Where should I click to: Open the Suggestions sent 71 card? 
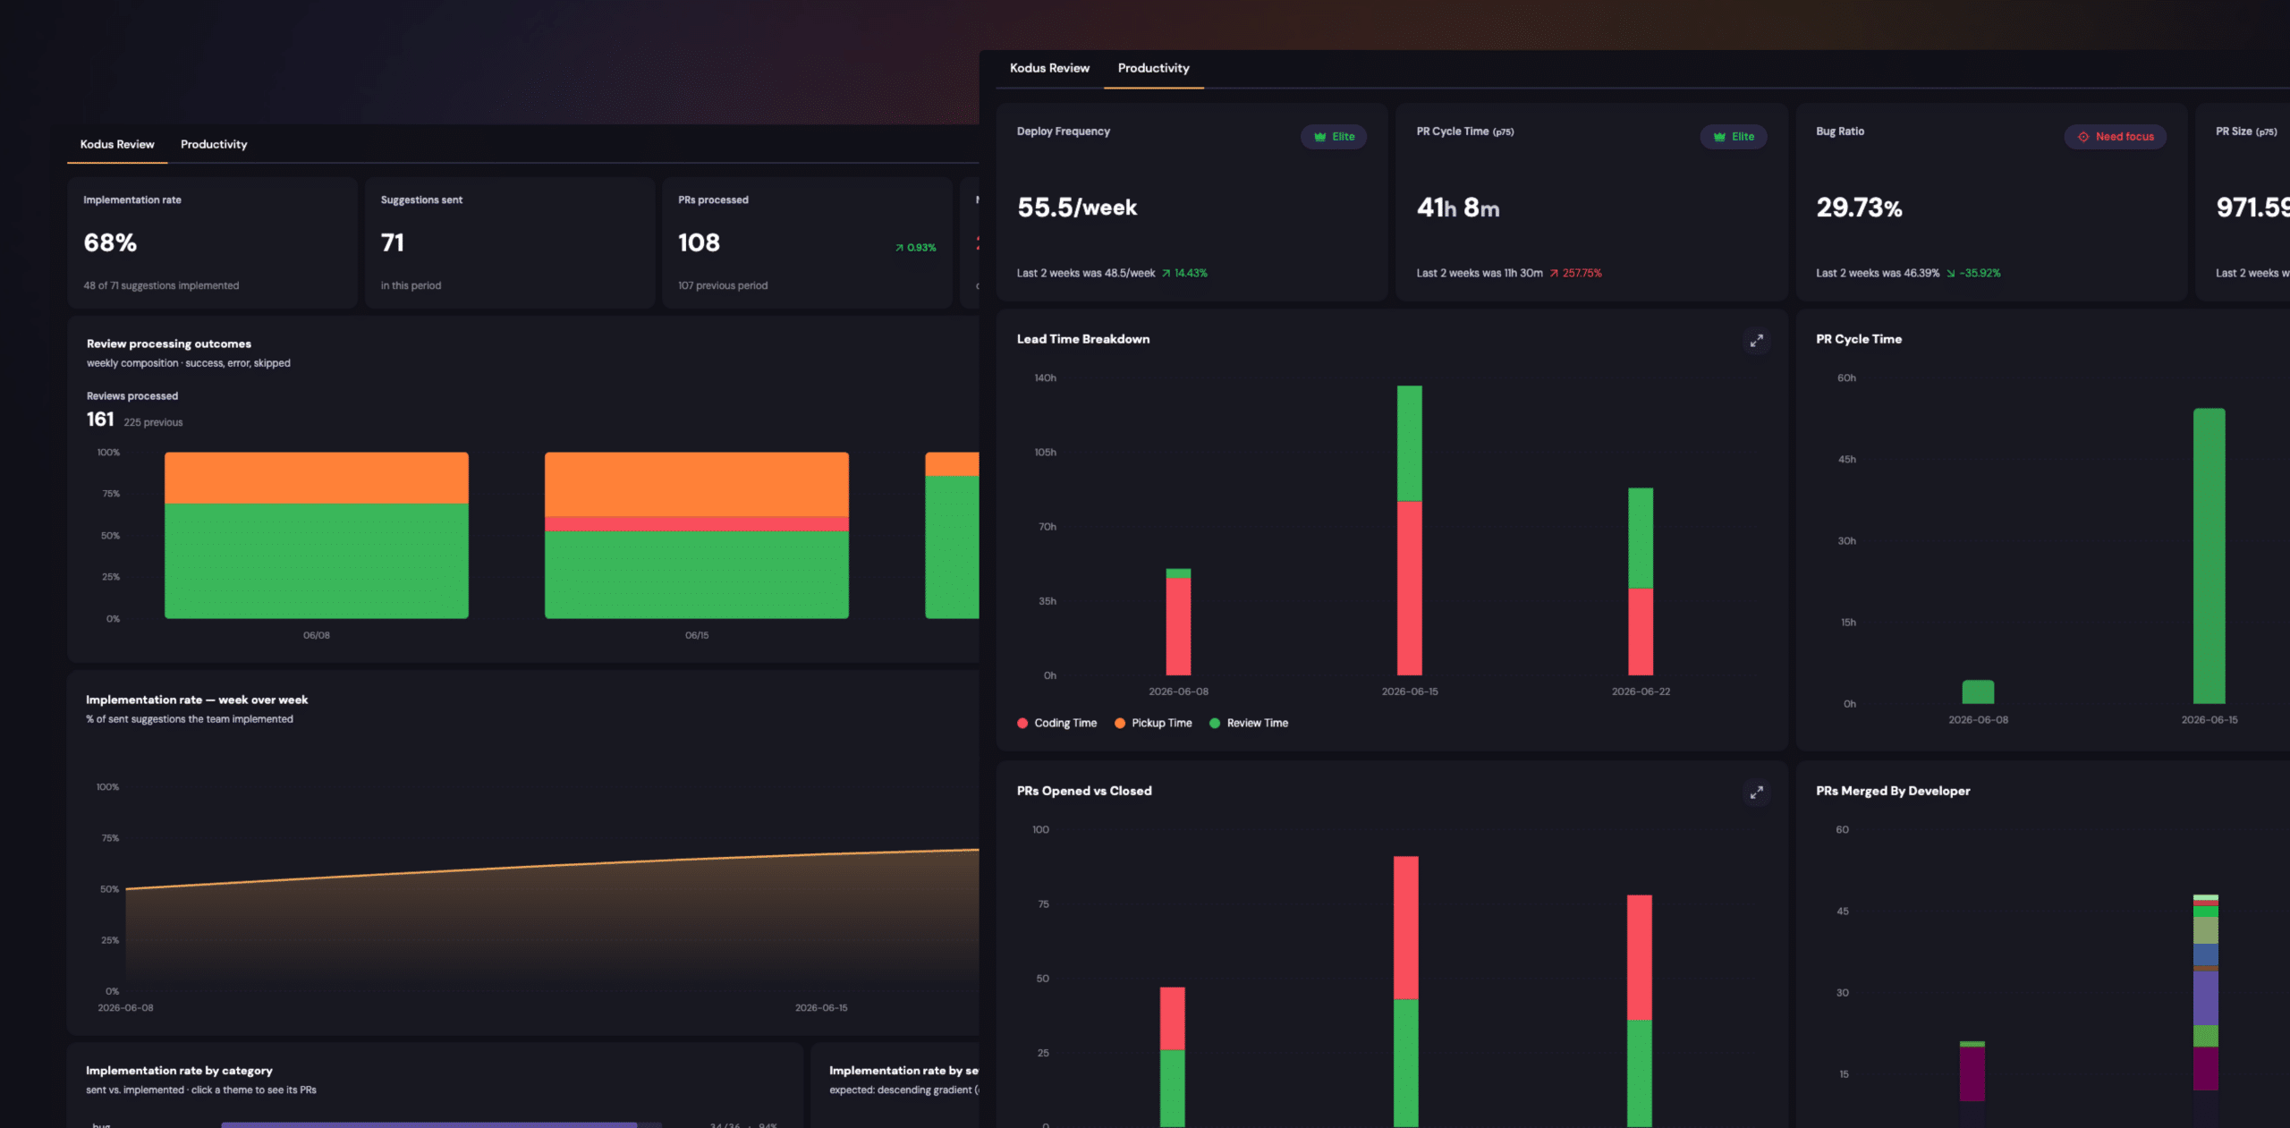click(x=510, y=242)
